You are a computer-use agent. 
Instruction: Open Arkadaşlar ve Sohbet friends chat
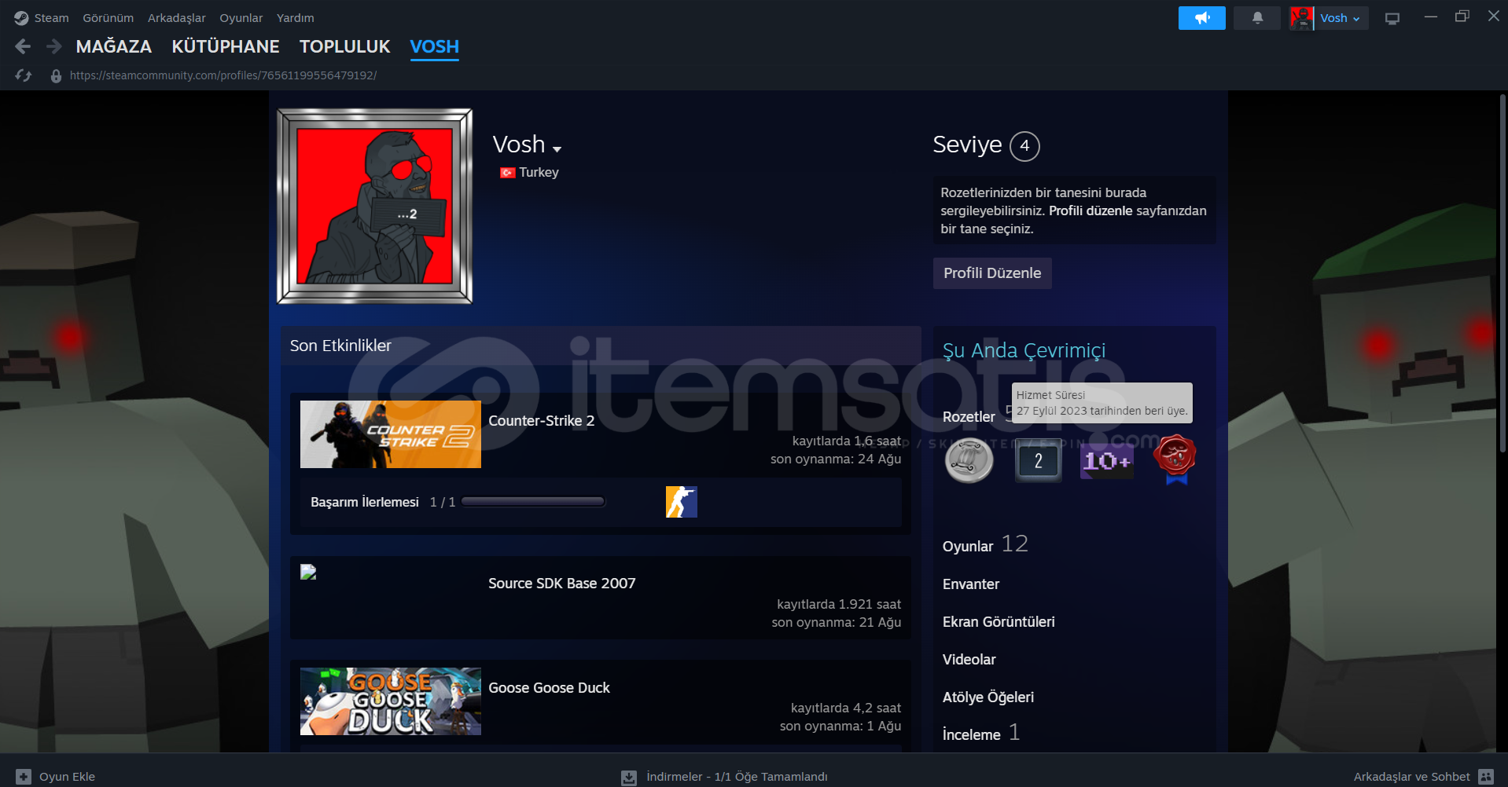(x=1423, y=777)
